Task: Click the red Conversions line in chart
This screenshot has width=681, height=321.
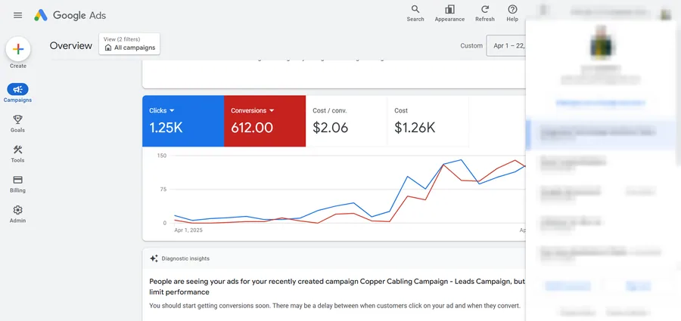Action: click(409, 196)
